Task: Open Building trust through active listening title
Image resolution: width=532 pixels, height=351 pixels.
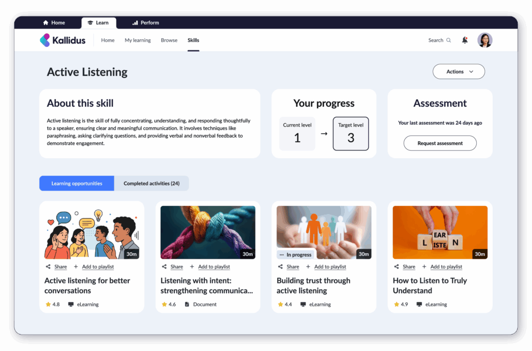Action: 313,286
